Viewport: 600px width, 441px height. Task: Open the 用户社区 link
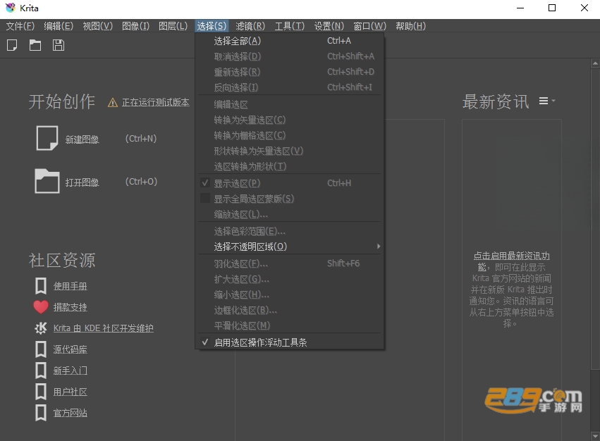70,392
